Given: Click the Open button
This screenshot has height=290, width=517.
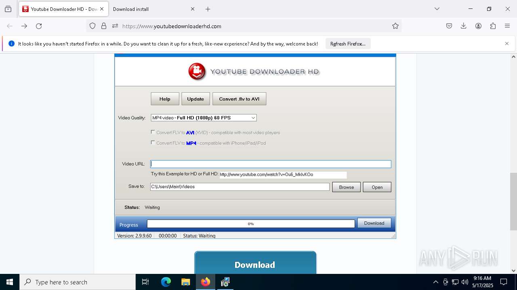Looking at the screenshot, I should 377,187.
